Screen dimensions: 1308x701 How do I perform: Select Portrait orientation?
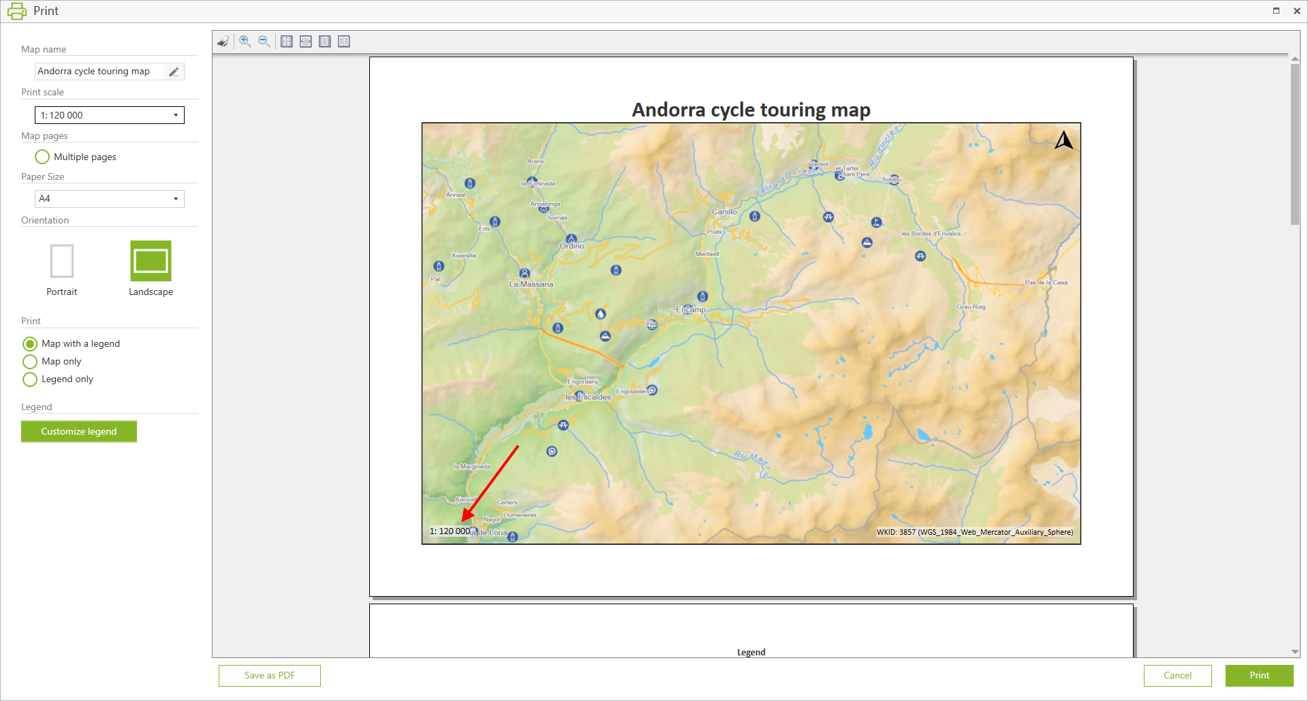click(x=62, y=262)
